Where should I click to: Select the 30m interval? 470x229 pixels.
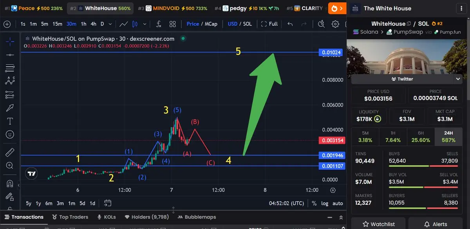[x=71, y=24]
